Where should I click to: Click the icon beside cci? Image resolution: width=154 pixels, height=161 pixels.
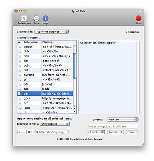(20, 80)
